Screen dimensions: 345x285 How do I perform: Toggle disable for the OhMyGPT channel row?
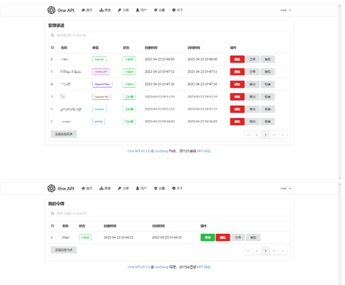(x=252, y=72)
